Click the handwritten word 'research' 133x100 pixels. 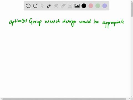click(52, 21)
